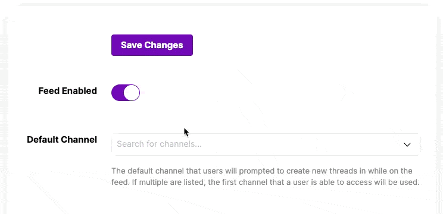Select the Default Channel label text
443x214 pixels.
point(62,139)
